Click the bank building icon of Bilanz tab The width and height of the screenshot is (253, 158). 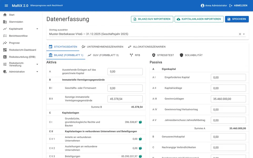pyautogui.click(x=51, y=55)
